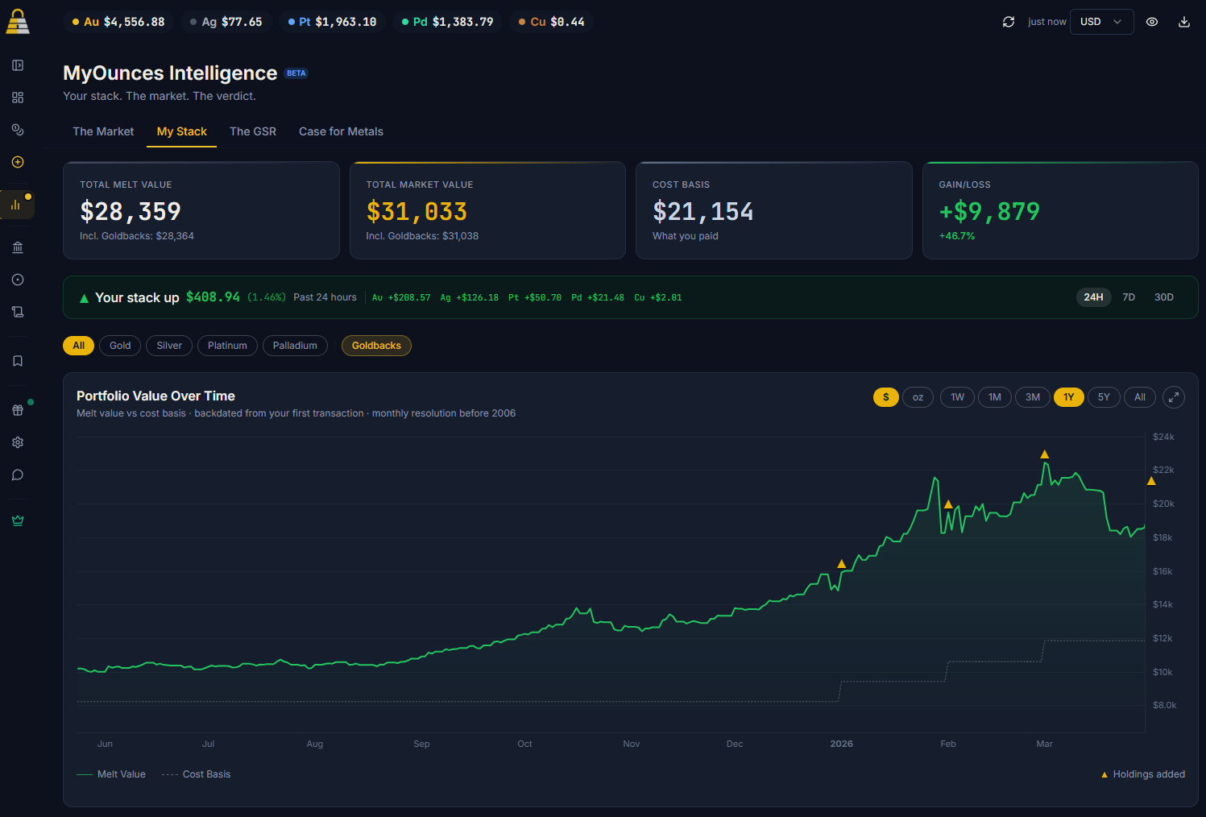Click the Gain/Loss card
Image resolution: width=1206 pixels, height=817 pixels.
1060,210
